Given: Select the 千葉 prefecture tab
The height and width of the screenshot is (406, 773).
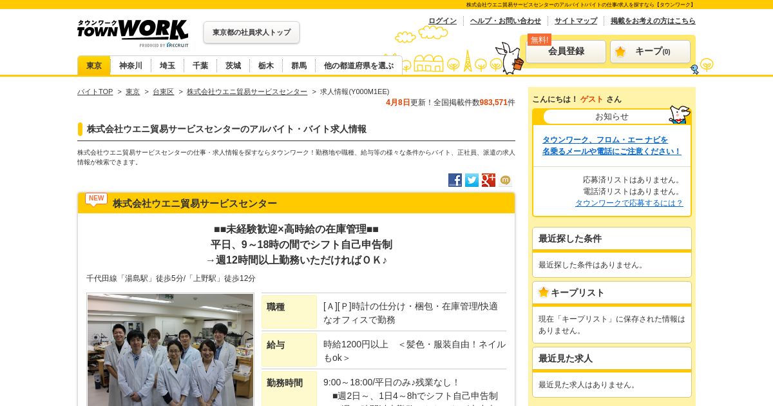Looking at the screenshot, I should (x=200, y=66).
